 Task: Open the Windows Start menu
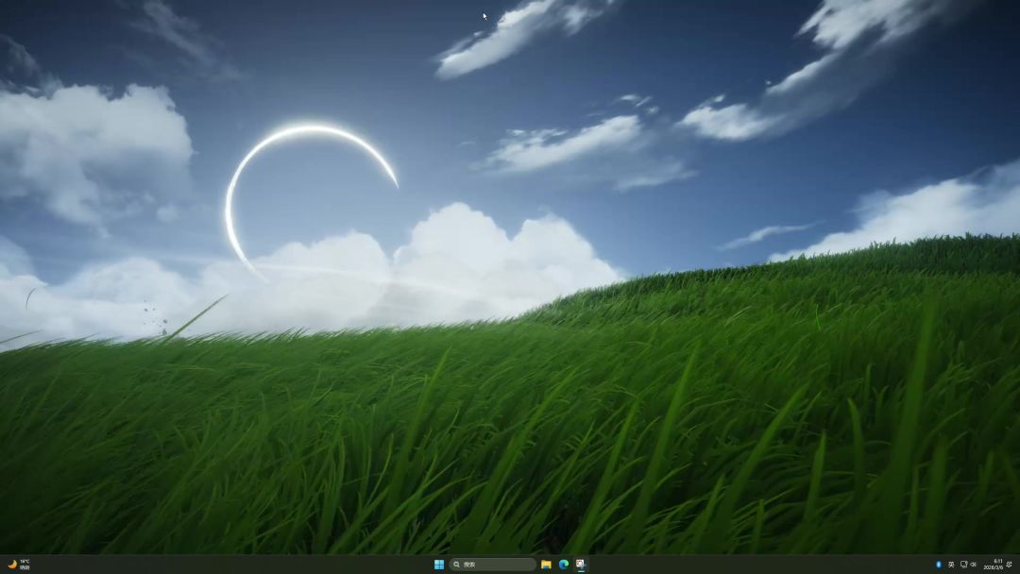439,565
